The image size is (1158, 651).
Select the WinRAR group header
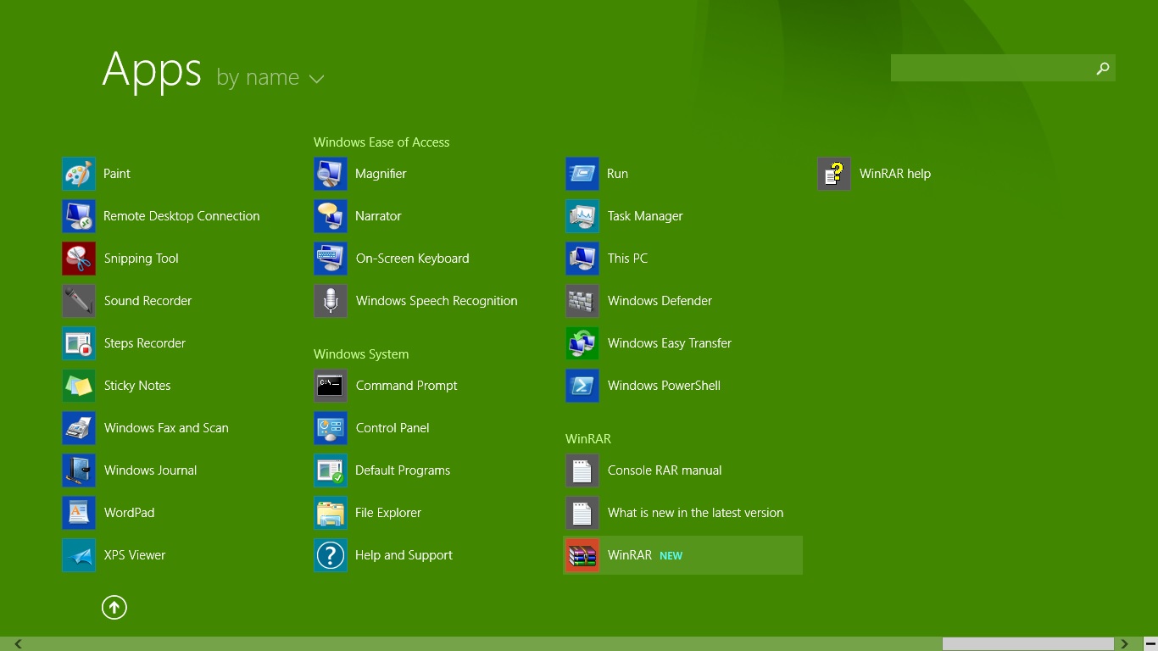(x=588, y=439)
